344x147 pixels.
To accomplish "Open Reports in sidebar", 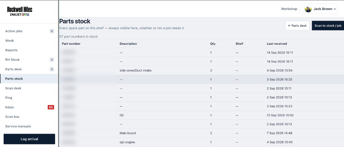I will click(x=29, y=50).
